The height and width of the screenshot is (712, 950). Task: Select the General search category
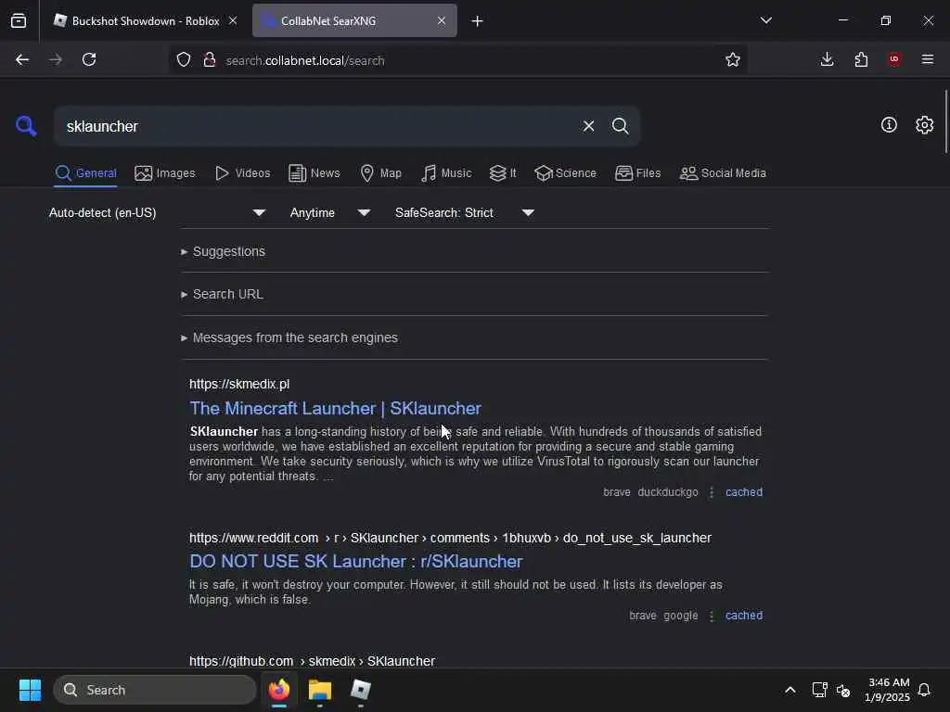pyautogui.click(x=85, y=173)
